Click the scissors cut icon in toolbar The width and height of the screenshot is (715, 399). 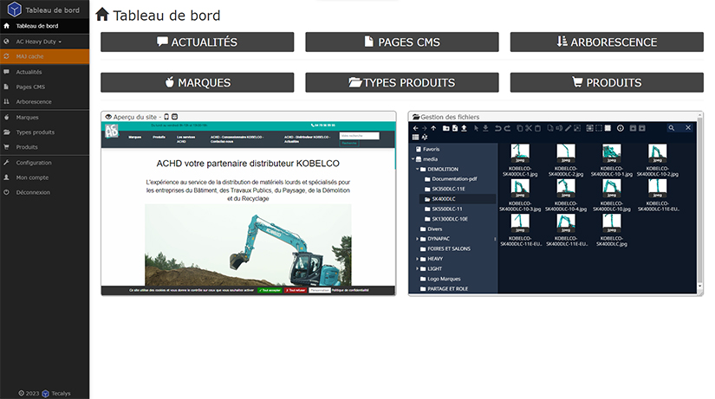529,128
